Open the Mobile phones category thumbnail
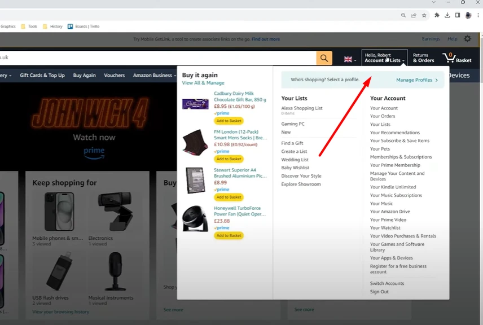This screenshot has height=325, width=483. click(x=59, y=212)
